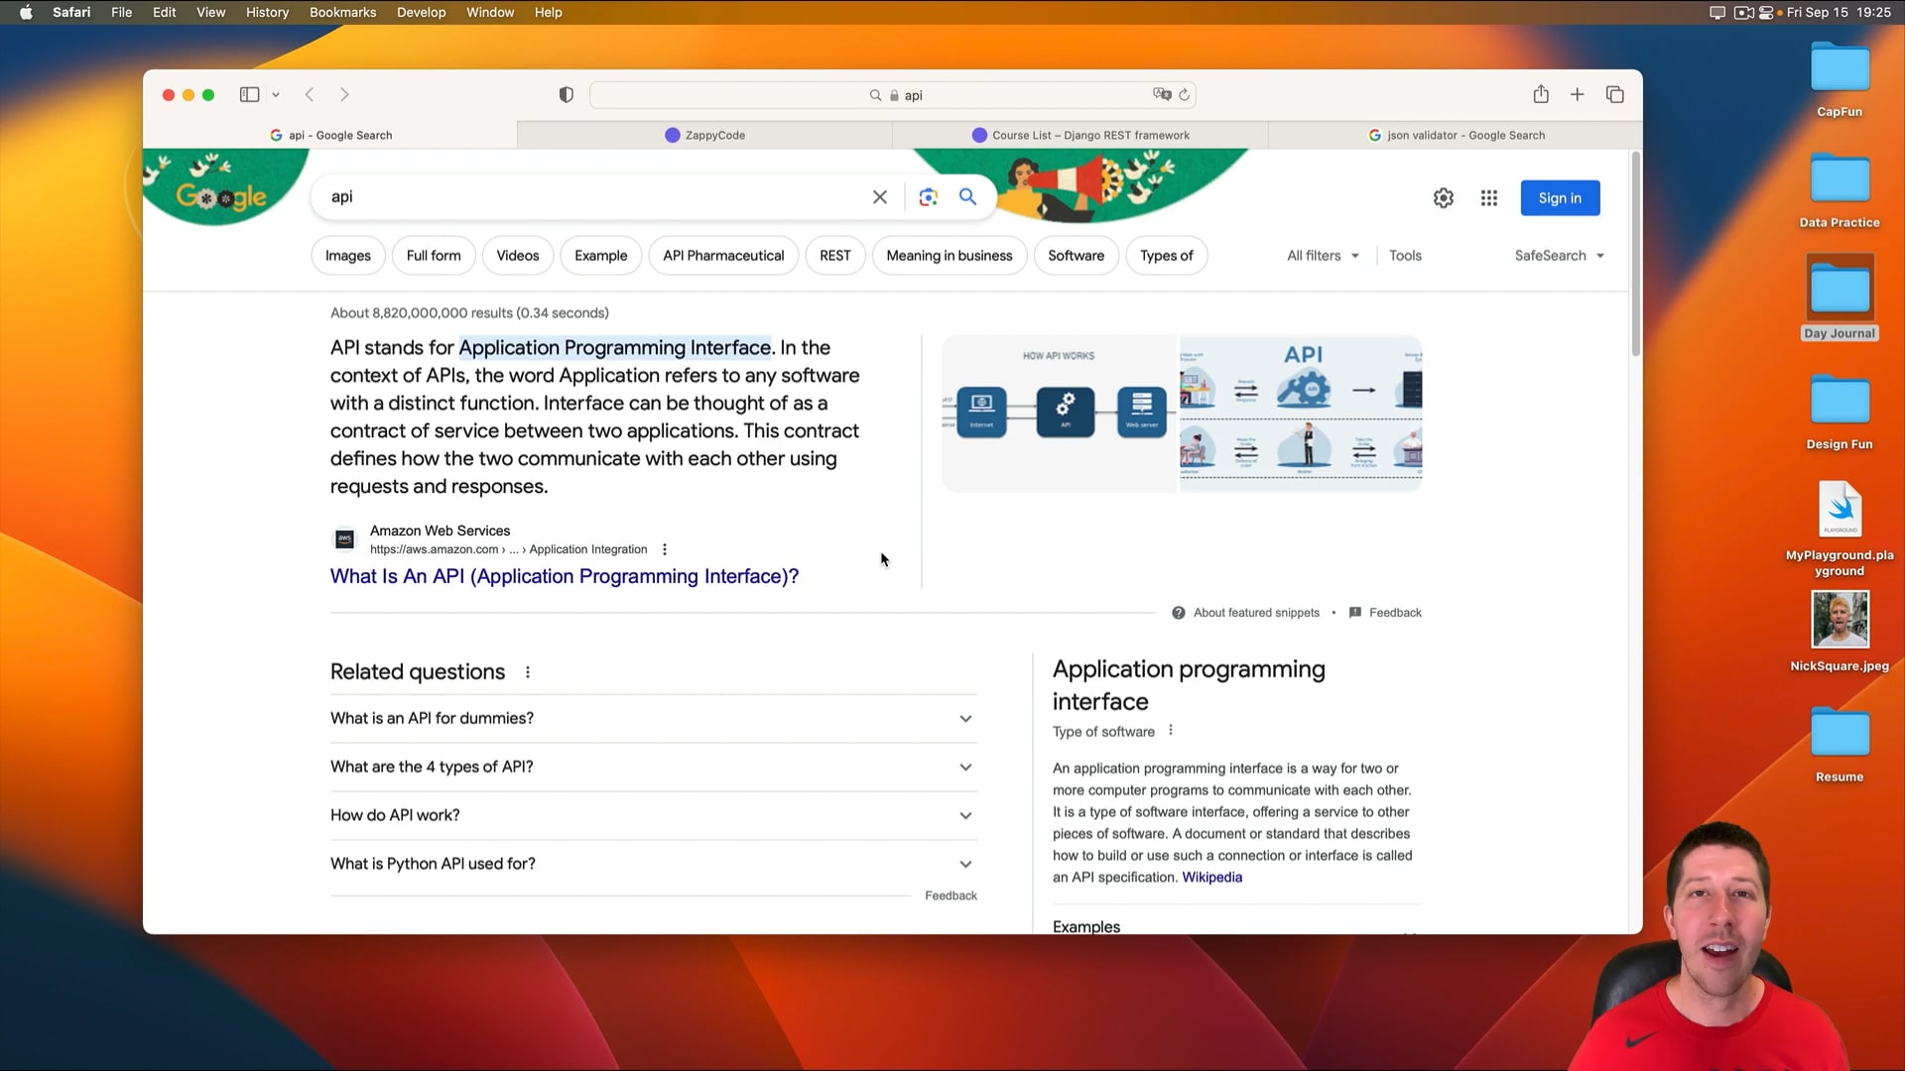Open the What Is An API link
The height and width of the screenshot is (1071, 1905).
tap(564, 576)
